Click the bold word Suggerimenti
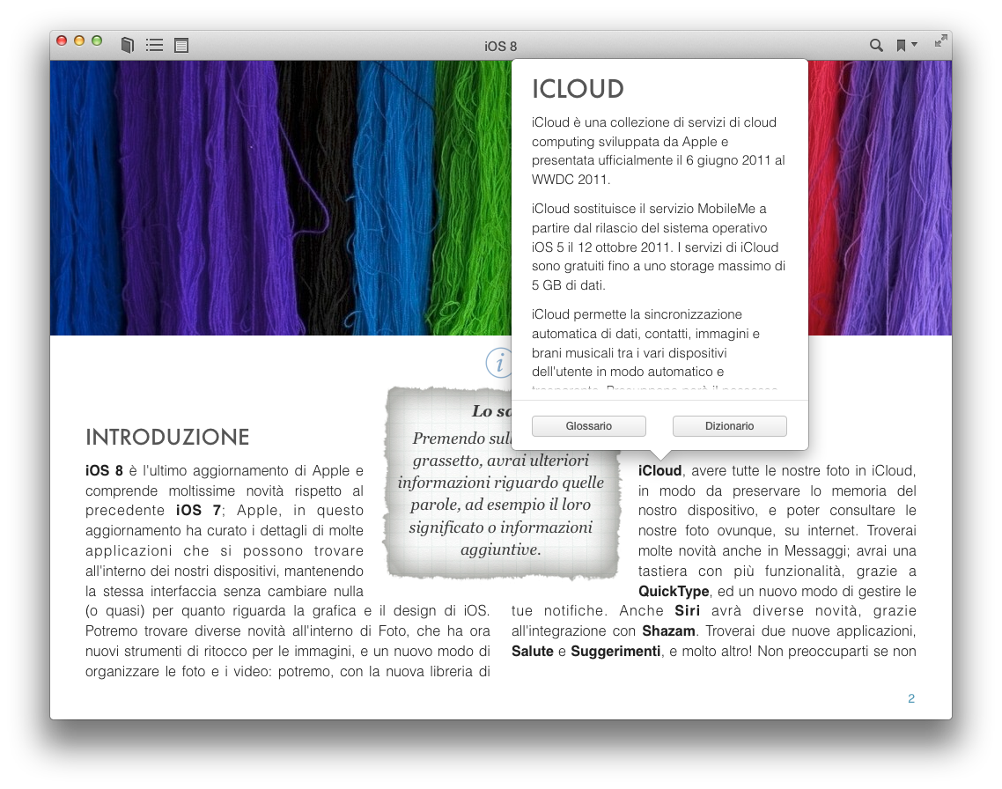1002x789 pixels. coord(615,652)
